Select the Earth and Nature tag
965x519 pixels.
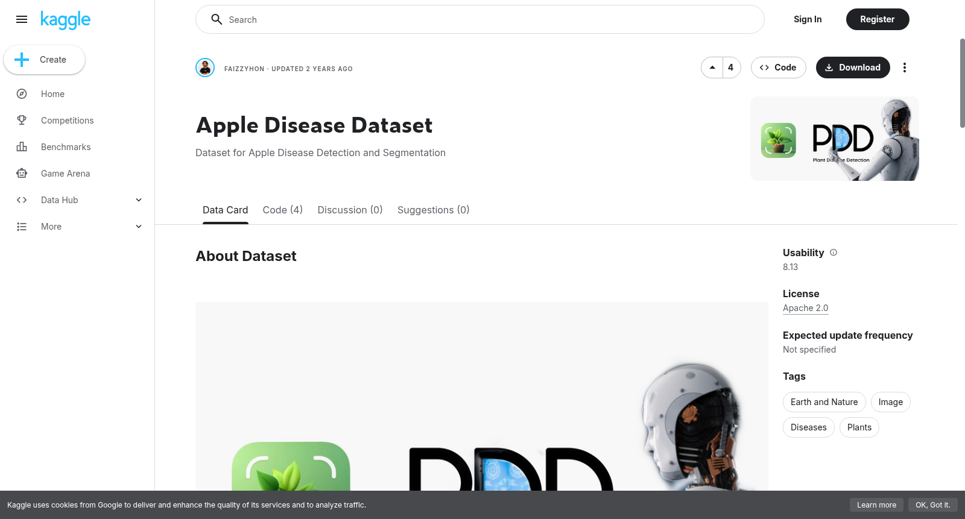[x=824, y=402]
